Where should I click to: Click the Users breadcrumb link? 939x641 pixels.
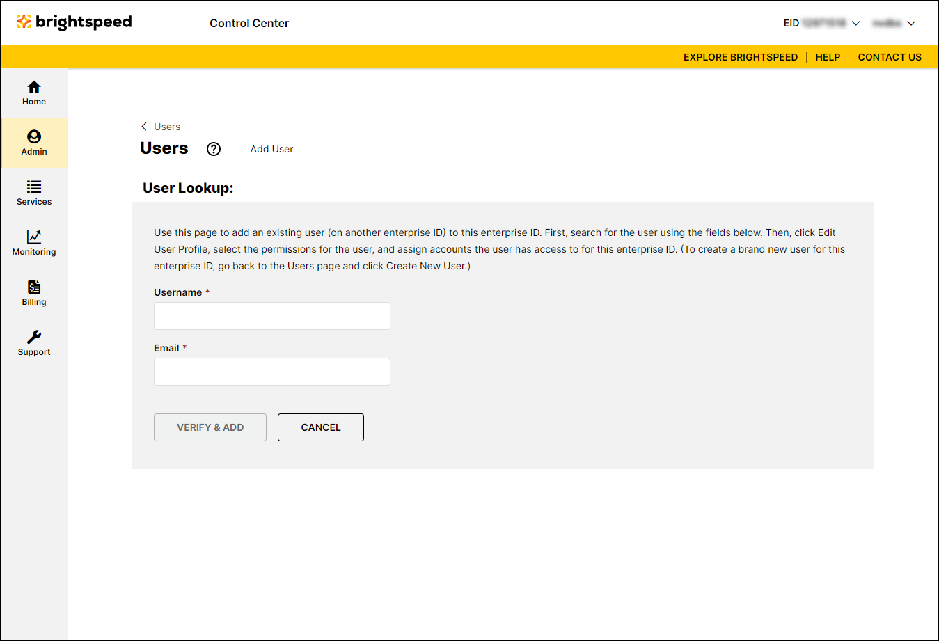click(167, 127)
